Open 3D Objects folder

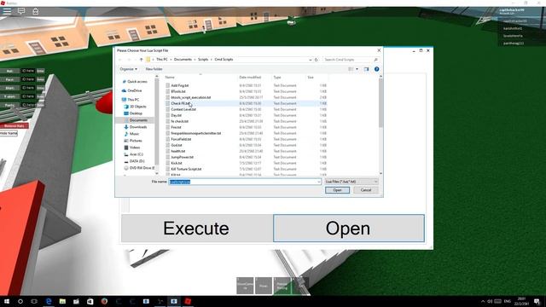138,107
